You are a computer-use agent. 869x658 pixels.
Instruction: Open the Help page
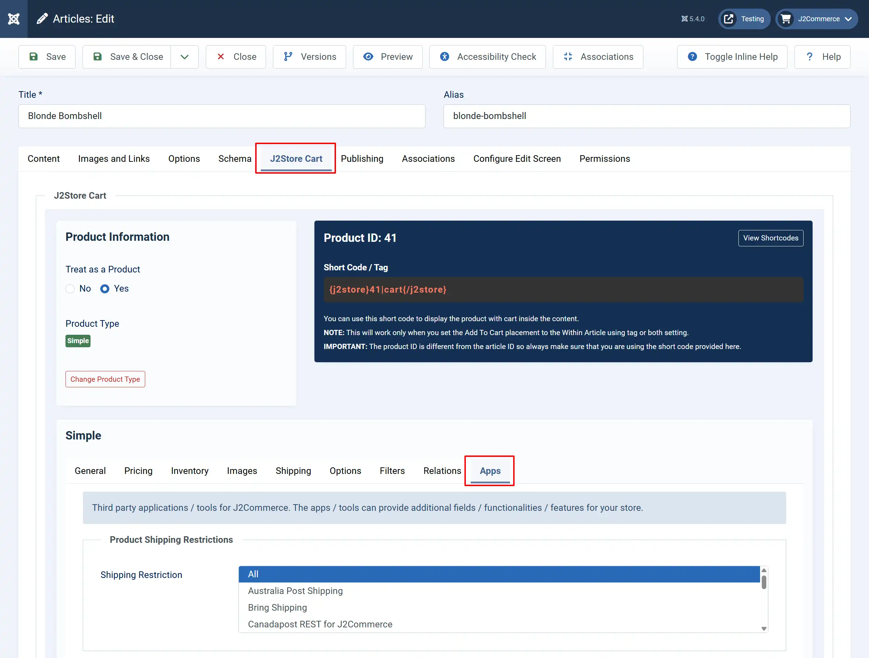[x=822, y=56]
